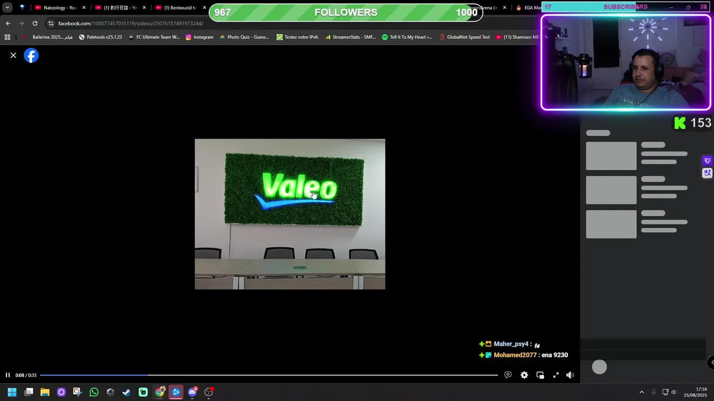Enter fullscreen video mode
This screenshot has width=714, height=401.
[556, 375]
